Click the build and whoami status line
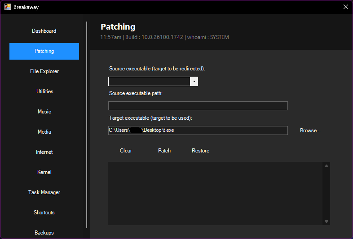 click(164, 37)
